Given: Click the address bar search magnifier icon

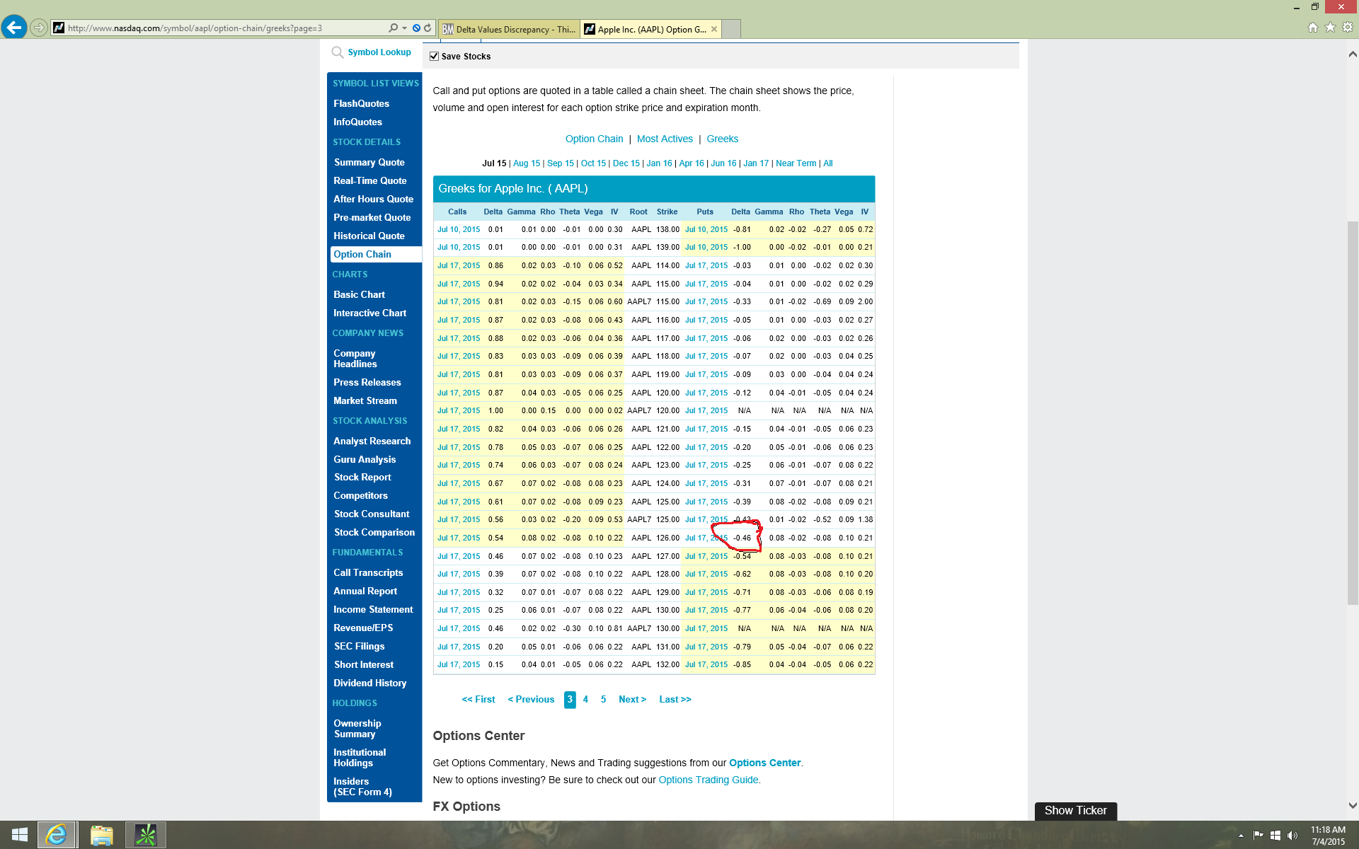Looking at the screenshot, I should tap(394, 28).
